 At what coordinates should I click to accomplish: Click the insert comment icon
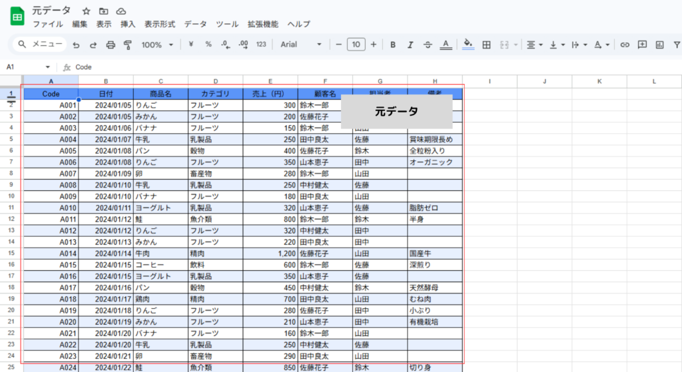(x=642, y=45)
